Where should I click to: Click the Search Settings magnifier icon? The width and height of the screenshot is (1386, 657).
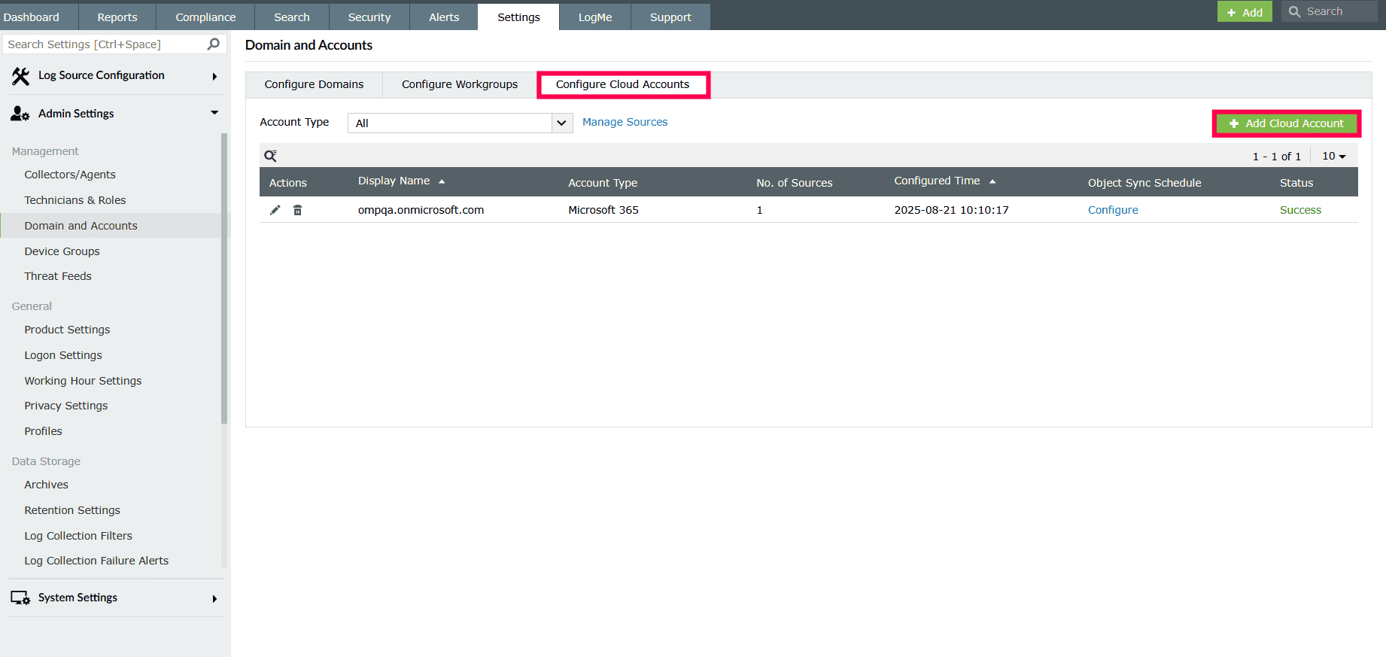pos(214,44)
